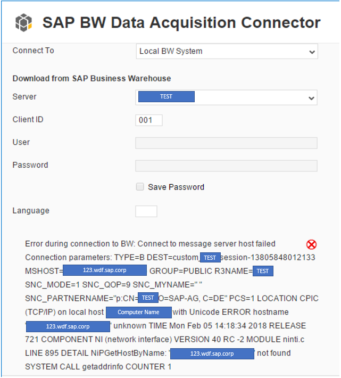The height and width of the screenshot is (378, 341).
Task: Click the NiPGetHostByName 123.wdf.sap.corp box
Action: (x=212, y=354)
